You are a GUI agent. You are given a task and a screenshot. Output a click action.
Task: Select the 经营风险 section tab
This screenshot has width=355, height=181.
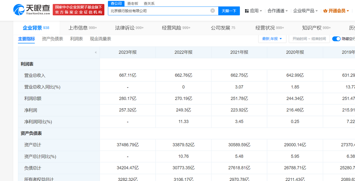176,28
